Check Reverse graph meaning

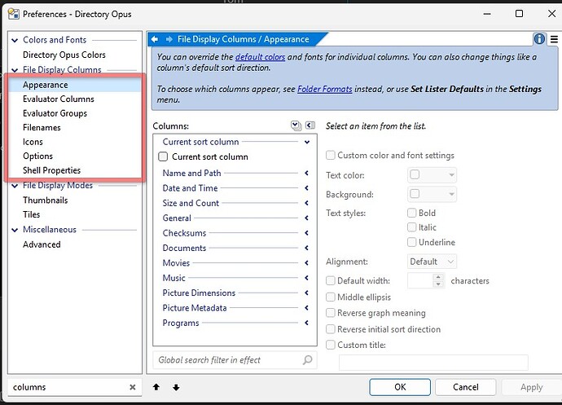[331, 313]
